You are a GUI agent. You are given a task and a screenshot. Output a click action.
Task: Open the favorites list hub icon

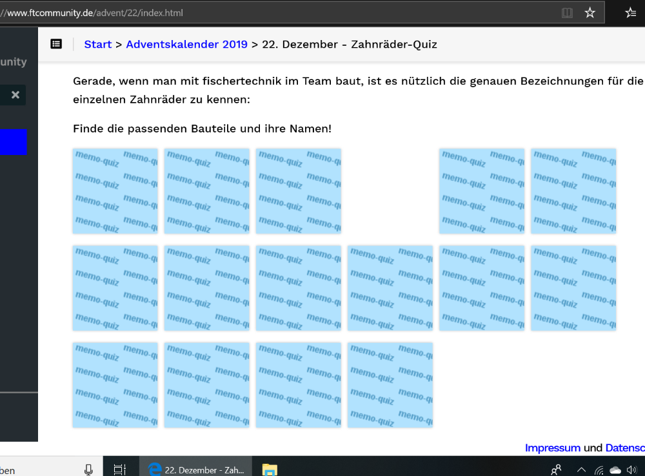tap(631, 13)
